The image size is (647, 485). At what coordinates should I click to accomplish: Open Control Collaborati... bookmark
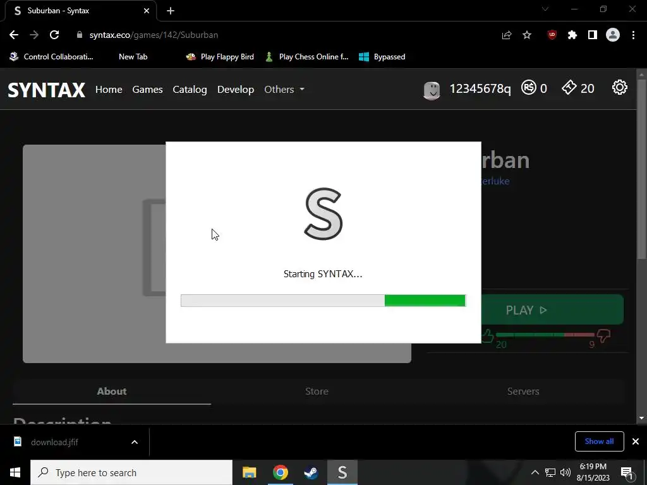click(51, 57)
